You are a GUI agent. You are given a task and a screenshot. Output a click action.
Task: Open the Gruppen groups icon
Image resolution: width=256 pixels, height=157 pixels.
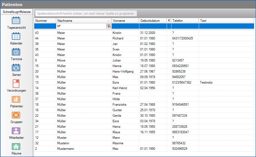pos(16,115)
